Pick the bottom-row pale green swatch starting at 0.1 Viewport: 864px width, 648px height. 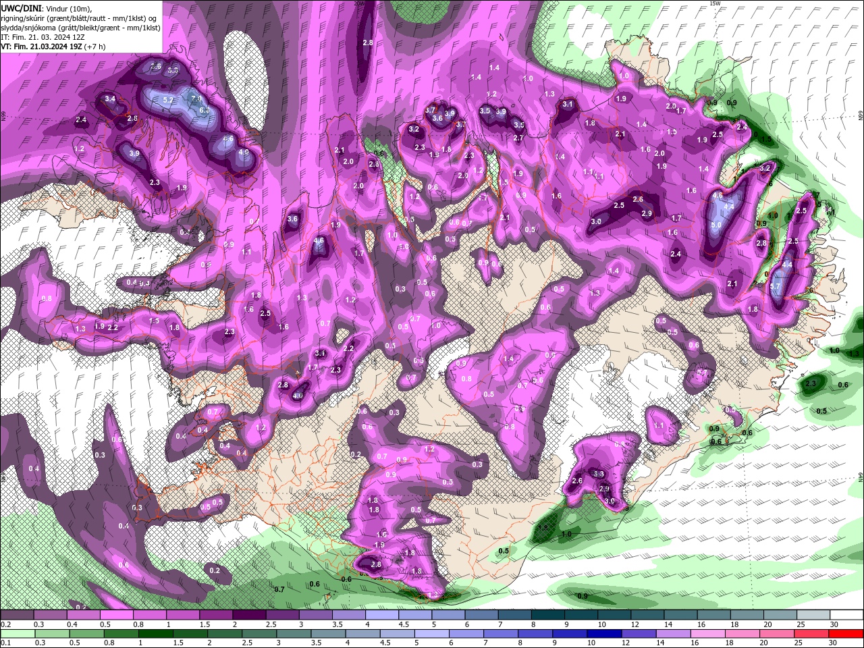(17, 634)
